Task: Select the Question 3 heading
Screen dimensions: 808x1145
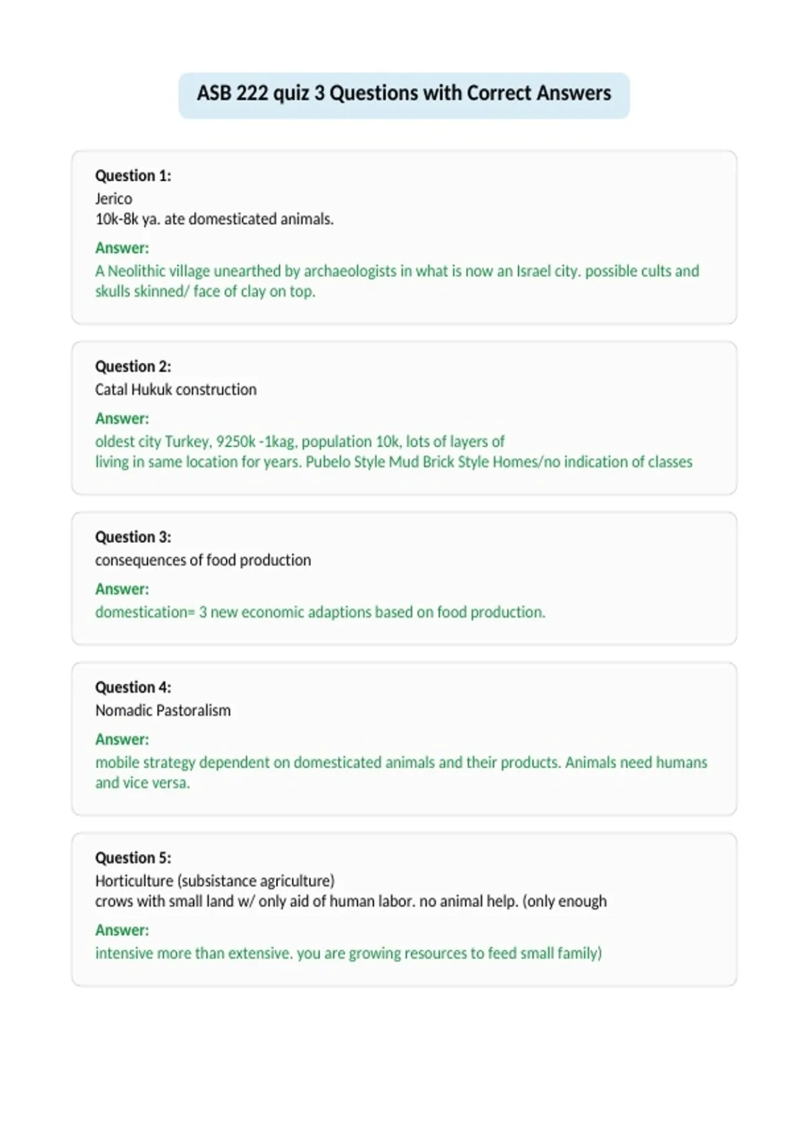Action: 133,537
